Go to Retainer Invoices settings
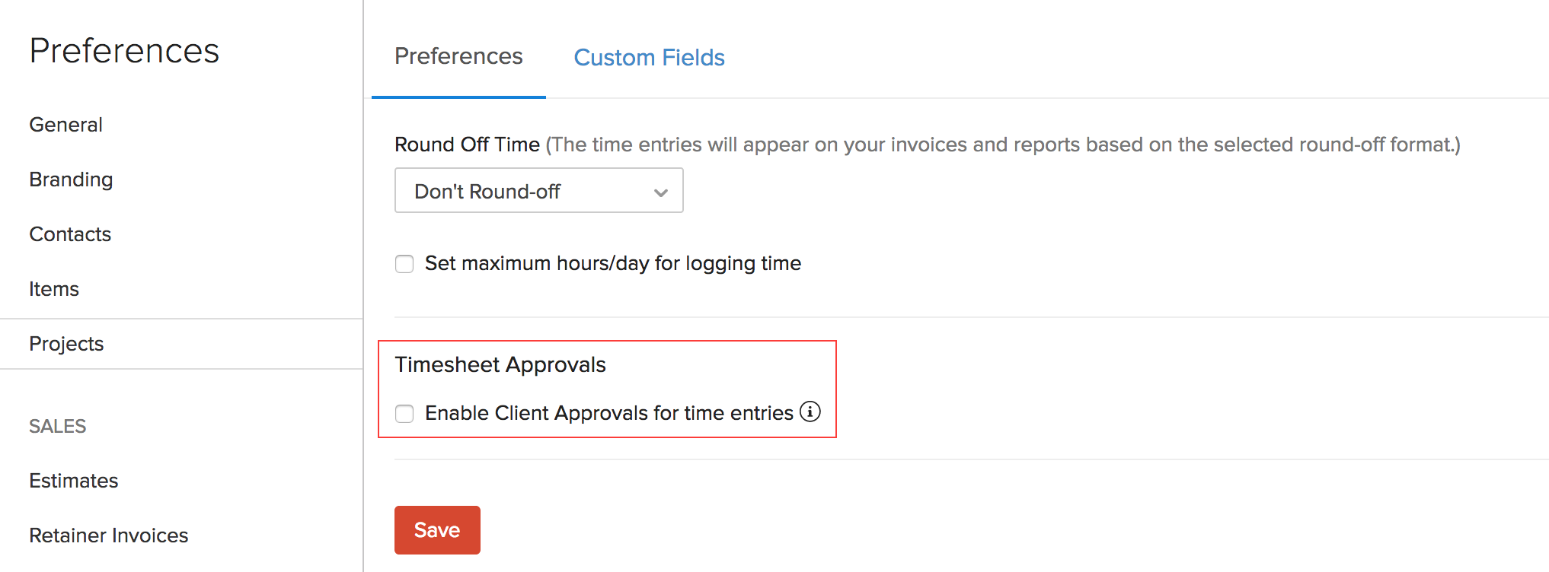 pos(108,535)
